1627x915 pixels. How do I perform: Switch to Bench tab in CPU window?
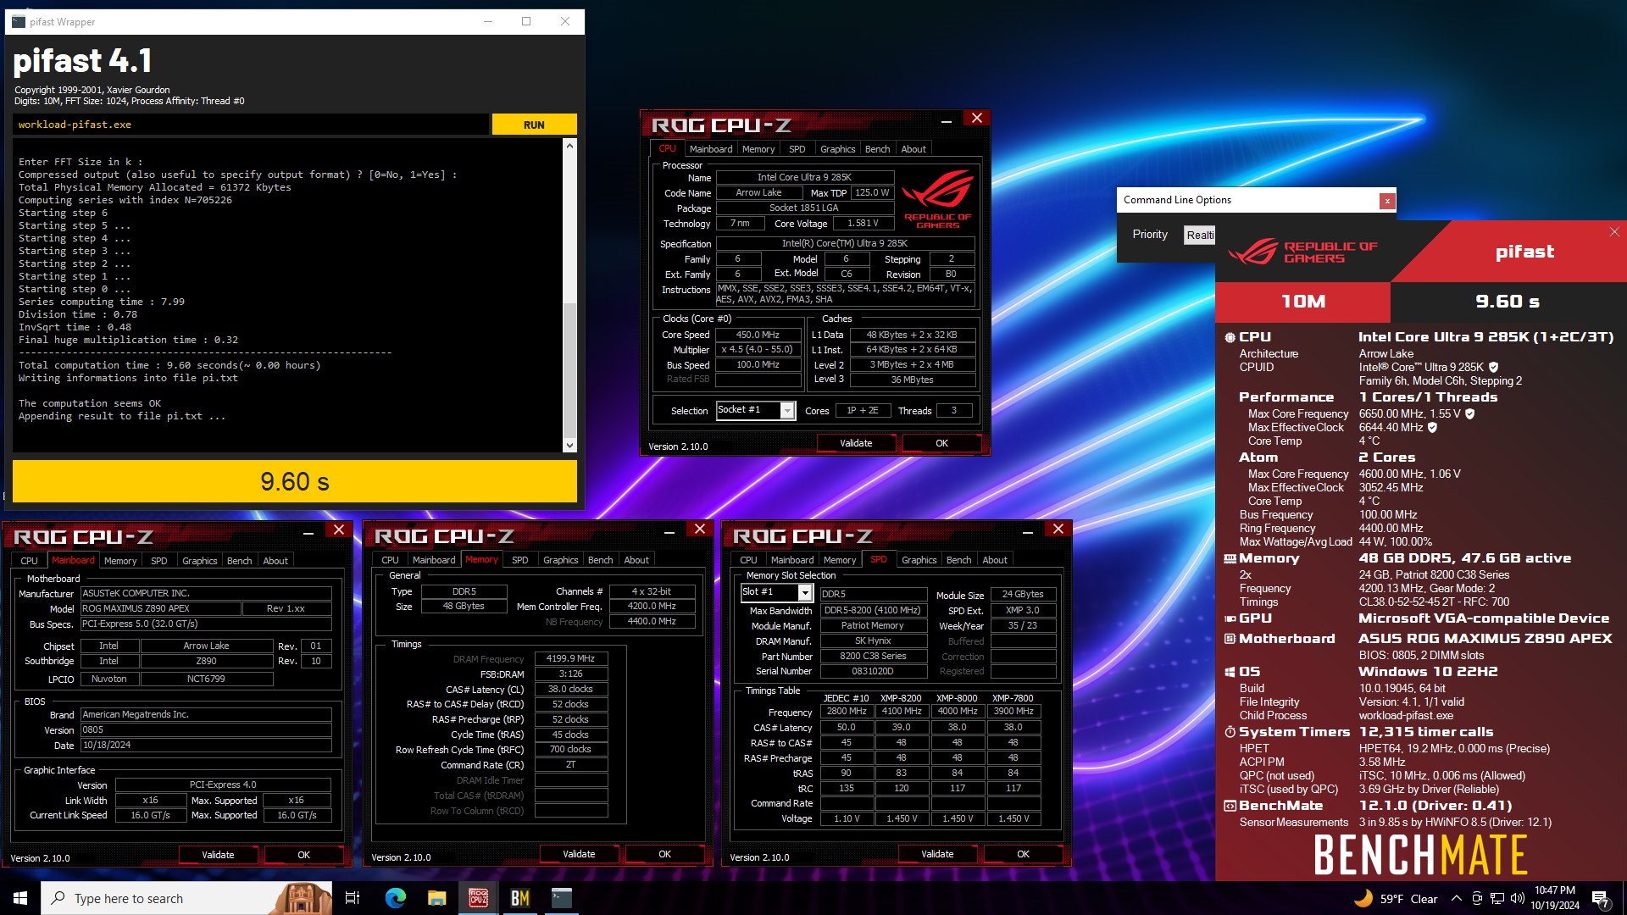[x=877, y=149]
